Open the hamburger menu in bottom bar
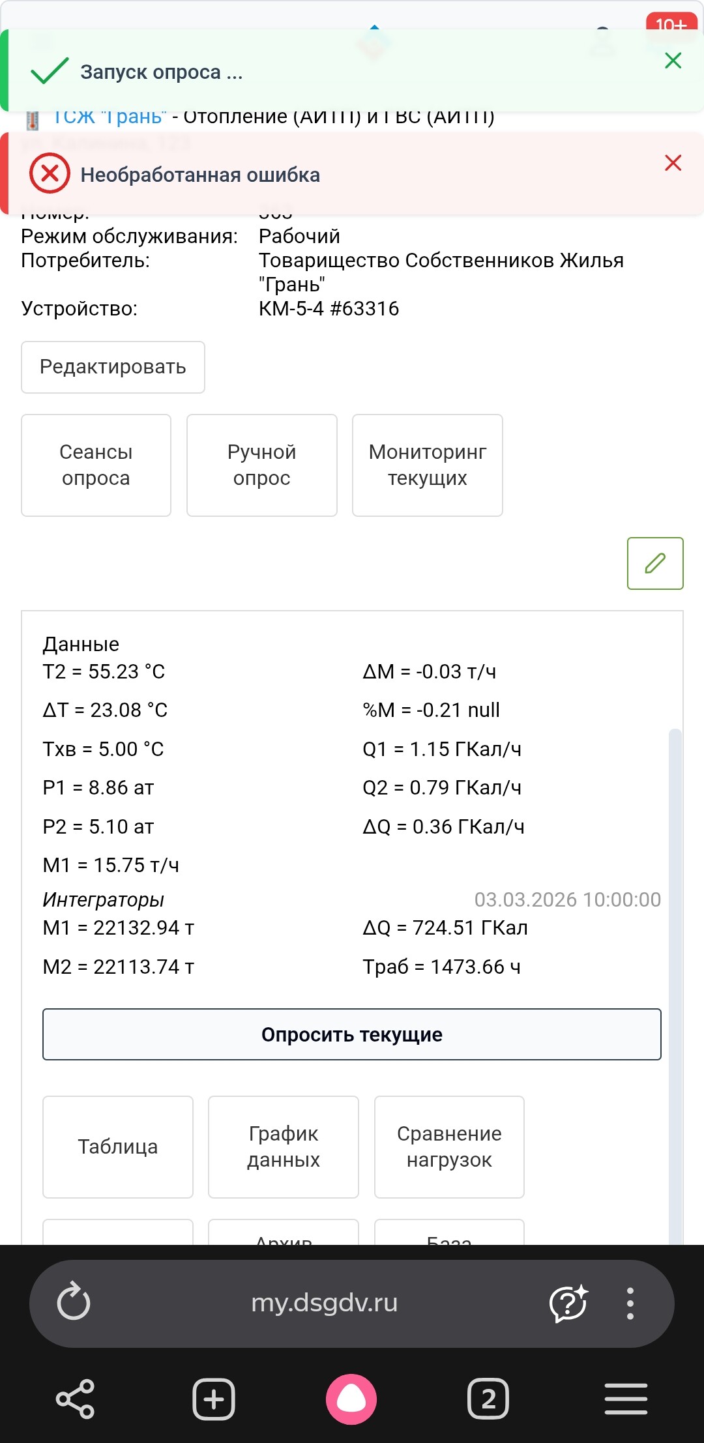The height and width of the screenshot is (1443, 704). click(x=626, y=1399)
